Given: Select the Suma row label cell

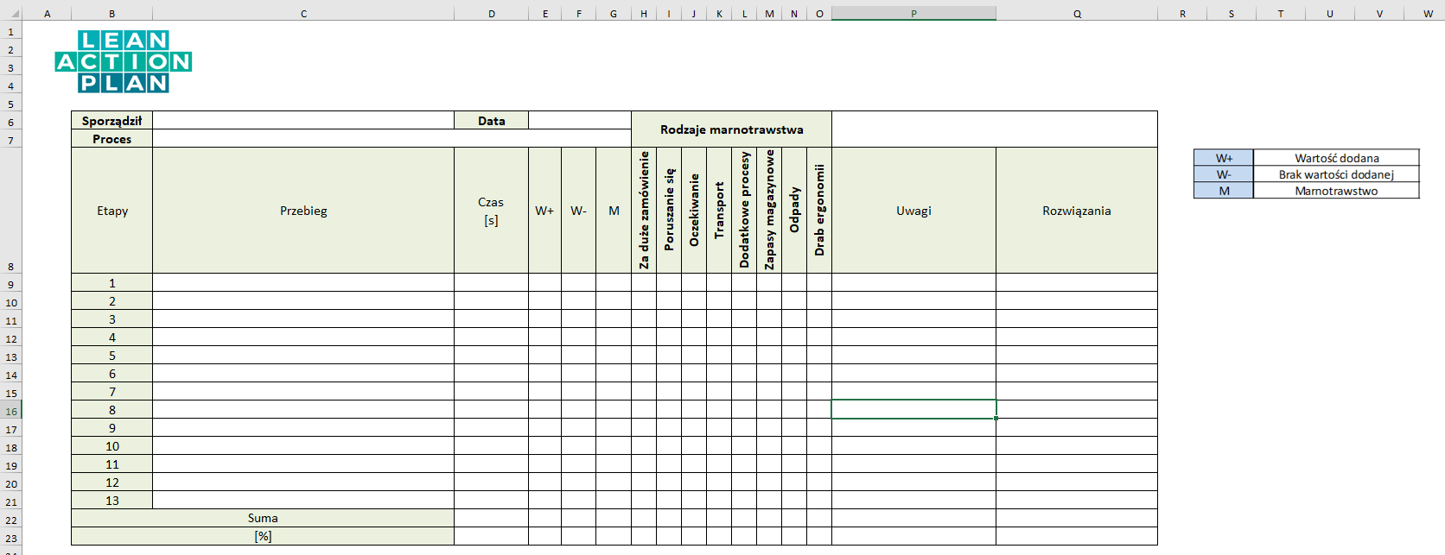Looking at the screenshot, I should (x=263, y=519).
